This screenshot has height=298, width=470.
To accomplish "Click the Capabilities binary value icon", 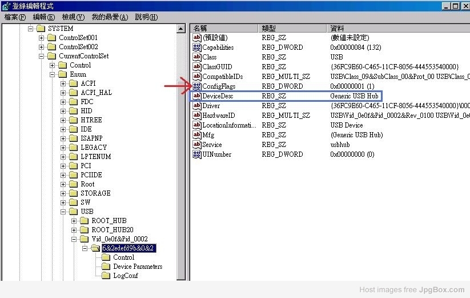I will 197,47.
